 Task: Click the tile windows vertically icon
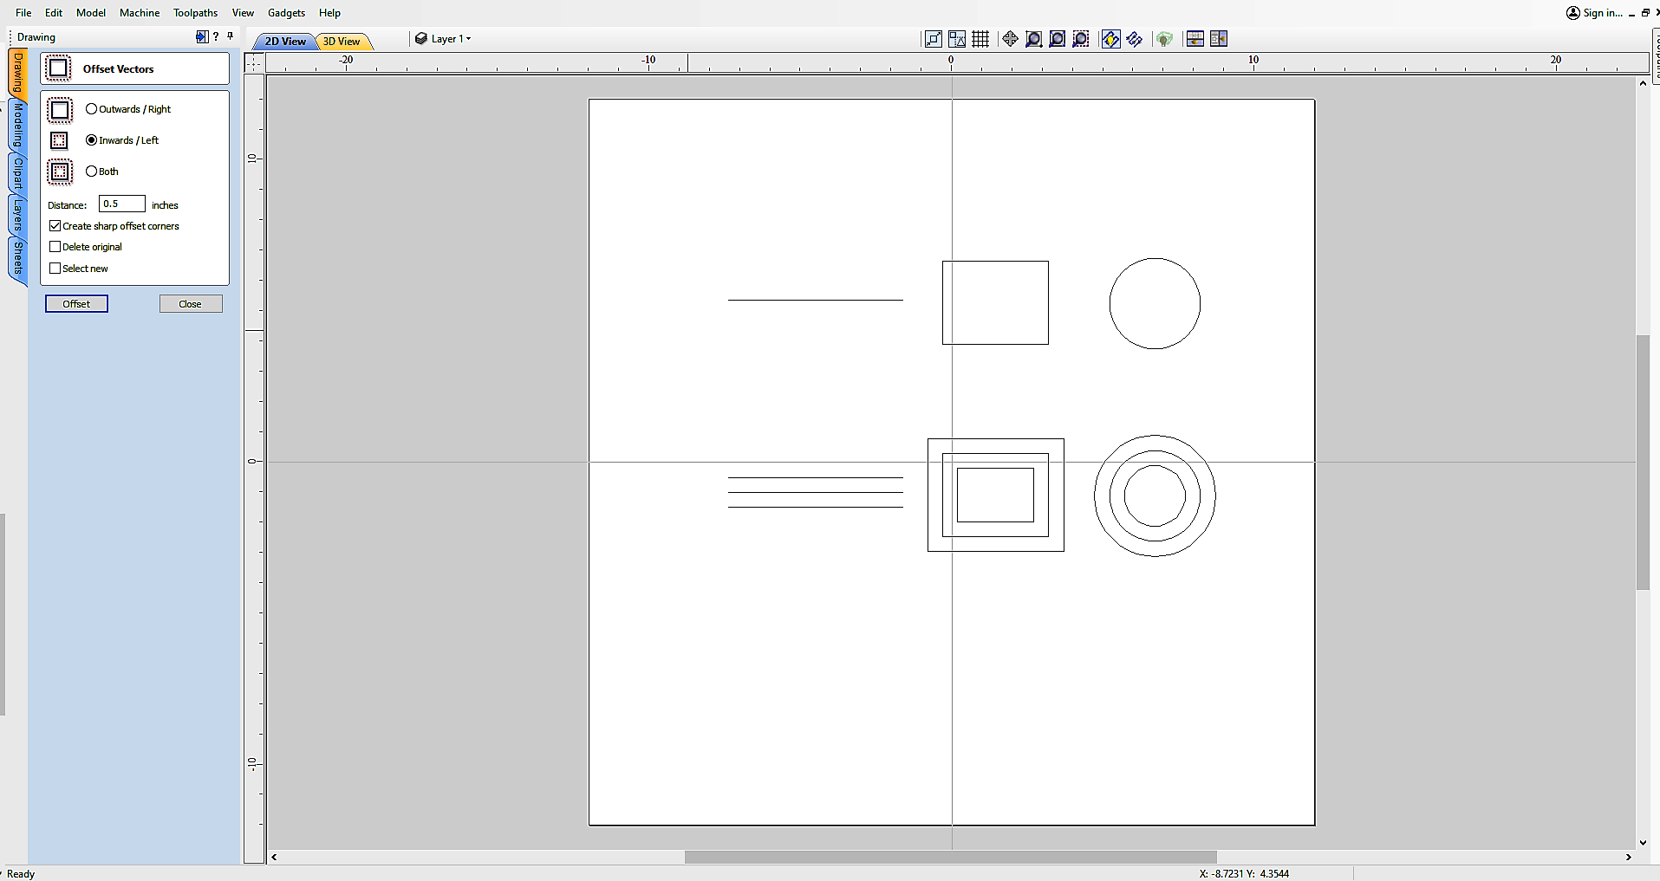(x=1218, y=38)
